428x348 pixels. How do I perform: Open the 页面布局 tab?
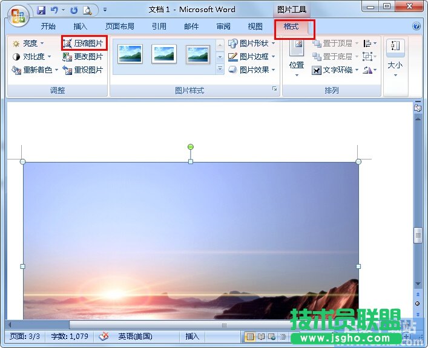[119, 26]
